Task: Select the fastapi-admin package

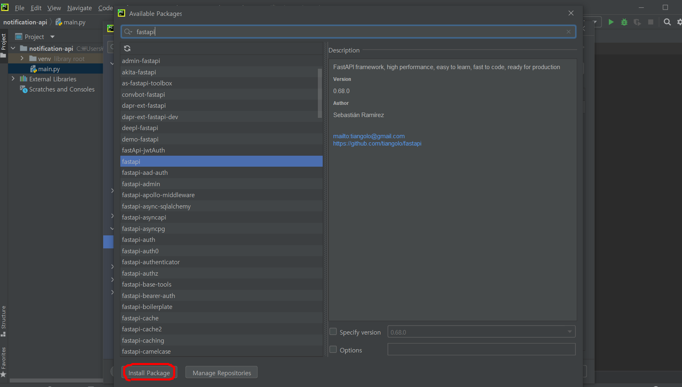Action: [x=222, y=184]
